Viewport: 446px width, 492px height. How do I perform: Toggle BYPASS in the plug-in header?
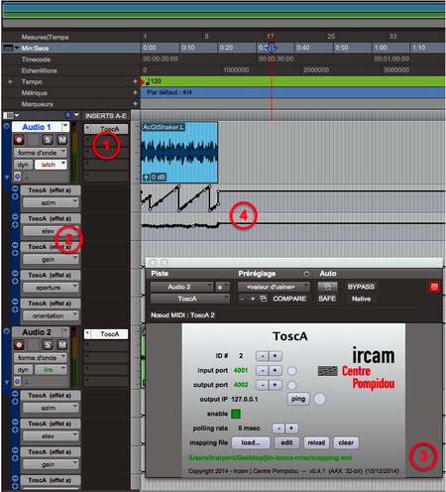coord(361,287)
